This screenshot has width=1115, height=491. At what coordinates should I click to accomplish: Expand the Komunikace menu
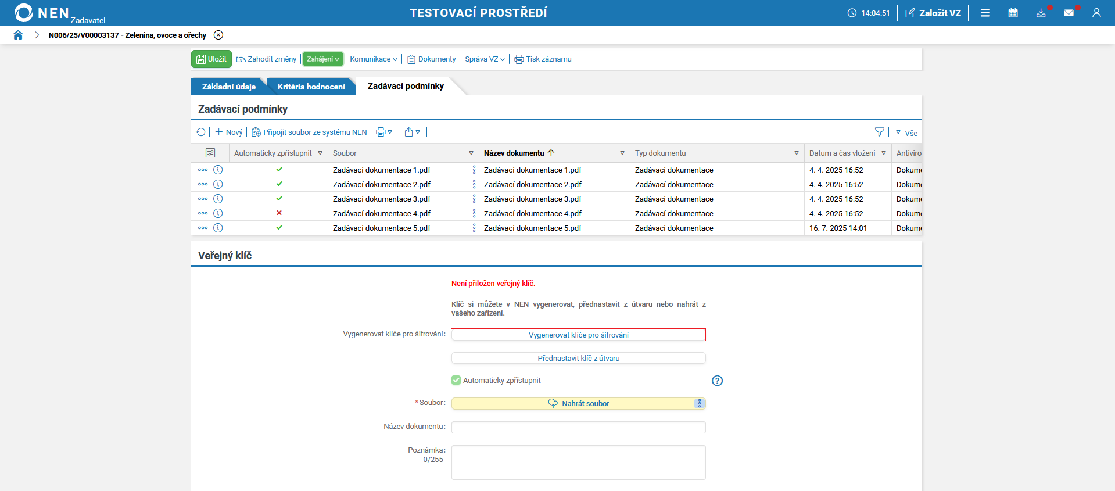point(374,59)
